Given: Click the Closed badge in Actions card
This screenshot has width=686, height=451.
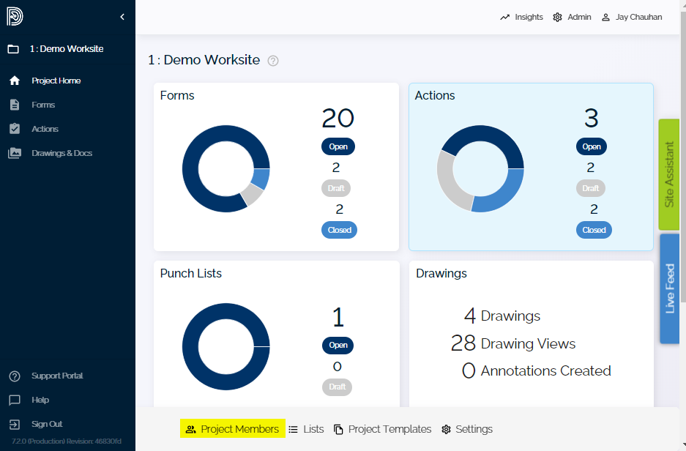Looking at the screenshot, I should pos(594,230).
